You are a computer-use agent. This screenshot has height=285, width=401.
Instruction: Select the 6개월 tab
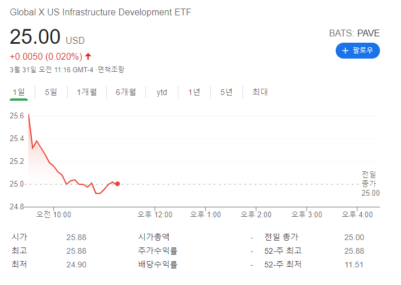[x=126, y=92]
